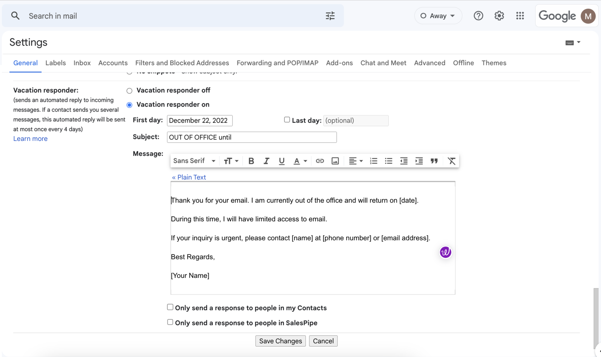Save the vacation responder changes

[280, 341]
